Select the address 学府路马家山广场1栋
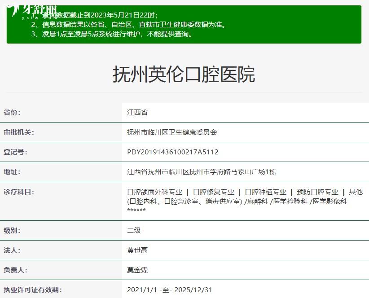This screenshot has height=298, width=369. coord(202,172)
